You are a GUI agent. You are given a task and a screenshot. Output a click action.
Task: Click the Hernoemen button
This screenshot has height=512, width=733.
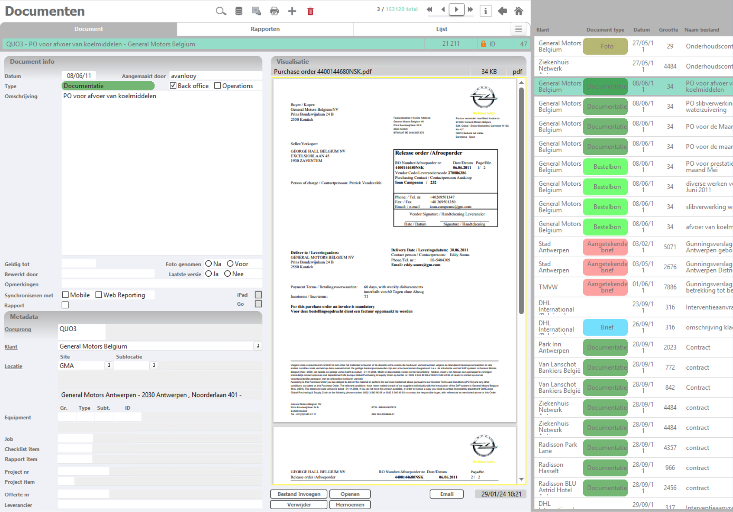(x=350, y=505)
